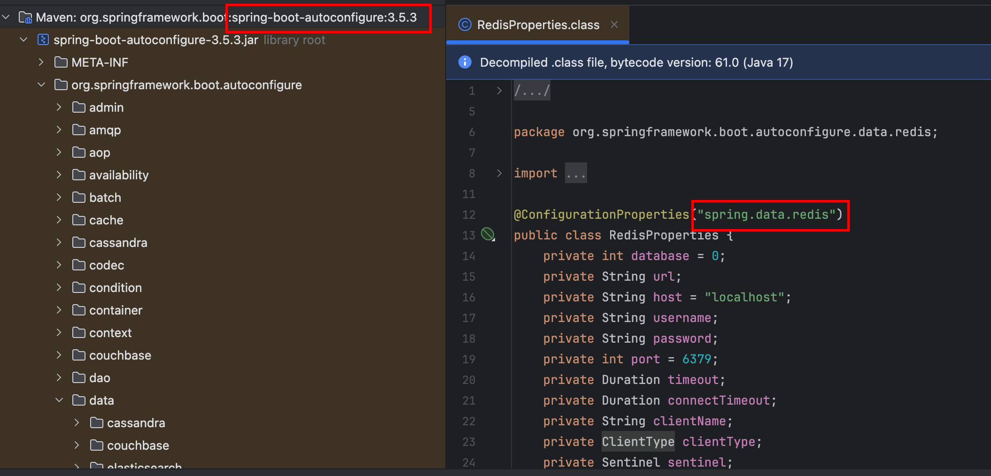This screenshot has width=991, height=476.
Task: Click the "localhost" string value
Action: pyautogui.click(x=744, y=297)
